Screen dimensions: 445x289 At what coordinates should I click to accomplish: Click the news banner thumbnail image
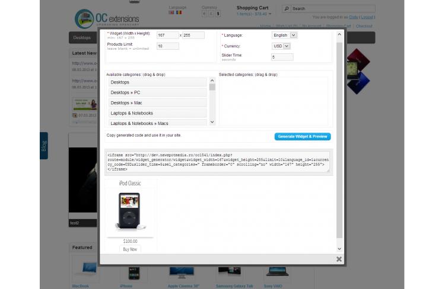coord(85,104)
